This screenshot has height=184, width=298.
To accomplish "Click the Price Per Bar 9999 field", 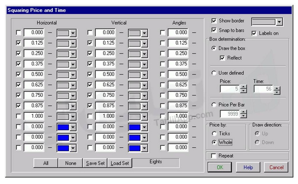I will click(x=230, y=114).
